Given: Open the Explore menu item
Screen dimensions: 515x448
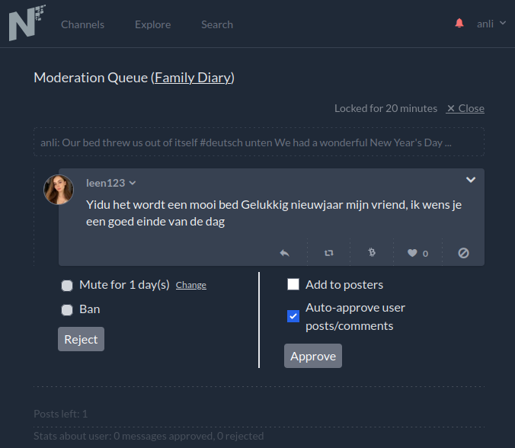Looking at the screenshot, I should (152, 24).
